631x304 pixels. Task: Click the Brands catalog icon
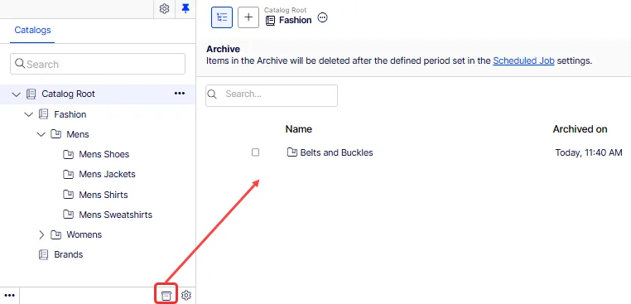[x=43, y=254]
